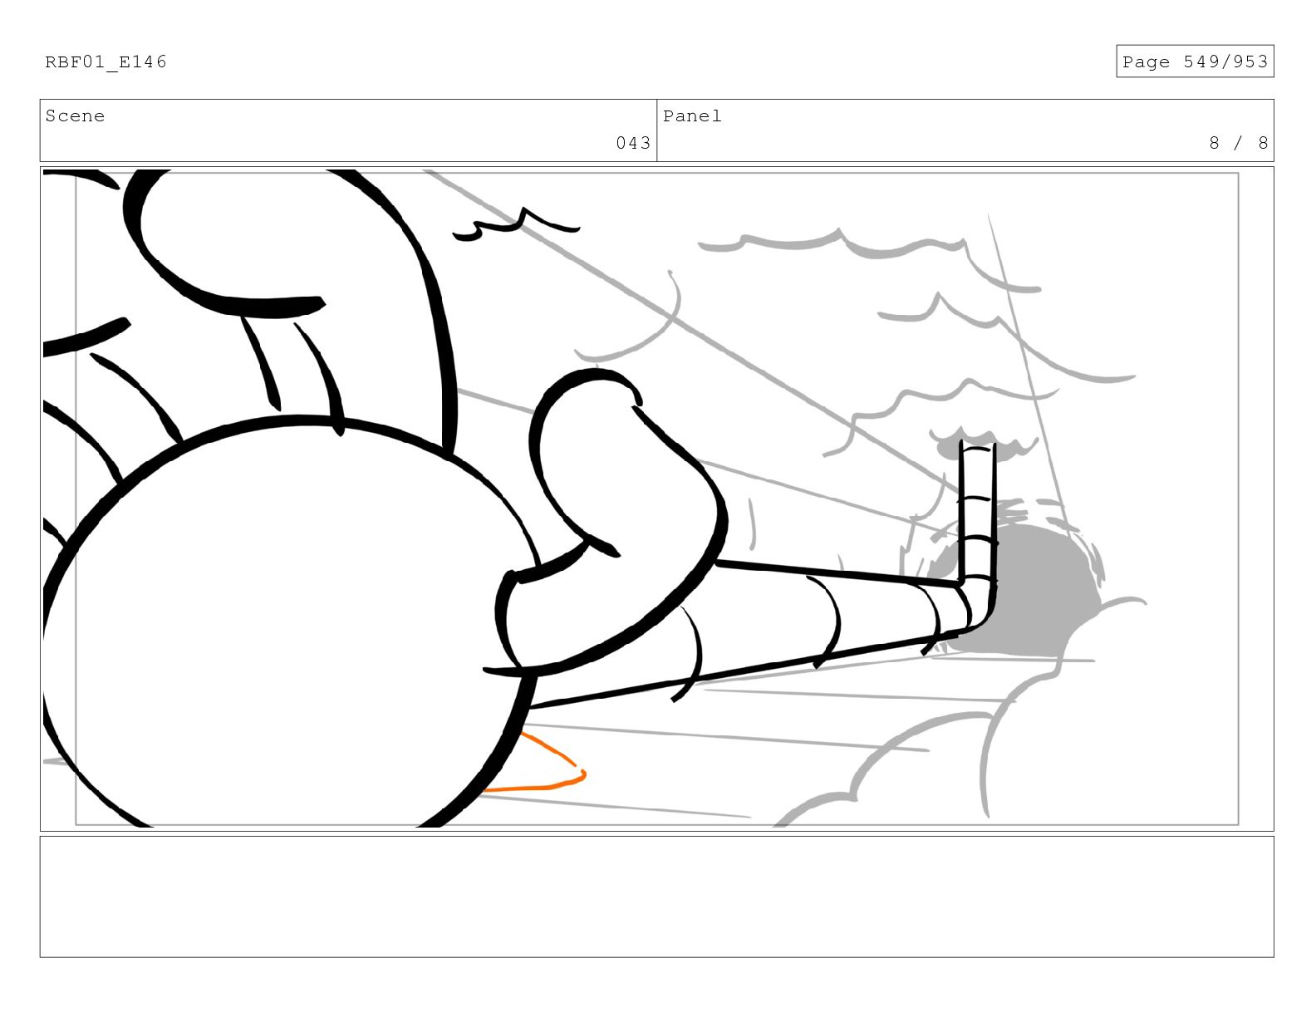This screenshot has width=1316, height=1017.
Task: Click the RBF01_E146 document title text
Action: tap(106, 62)
